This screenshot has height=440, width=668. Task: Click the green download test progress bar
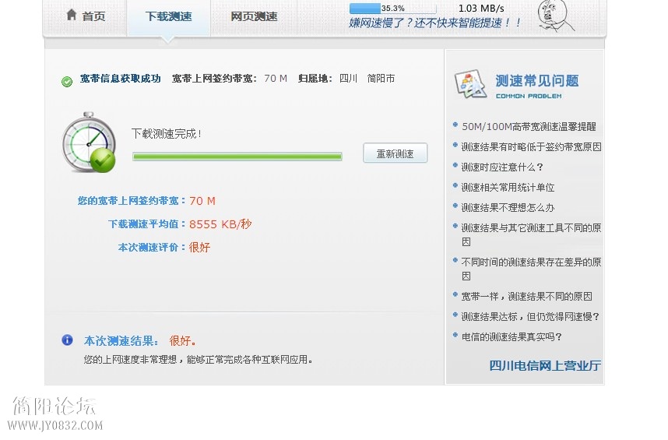237,157
